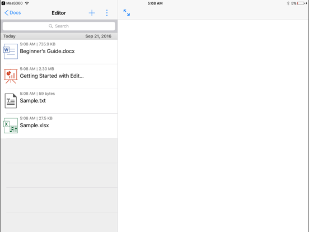Click the 5:08 AM | 735.9 KB details
The height and width of the screenshot is (232, 309).
[x=38, y=44]
